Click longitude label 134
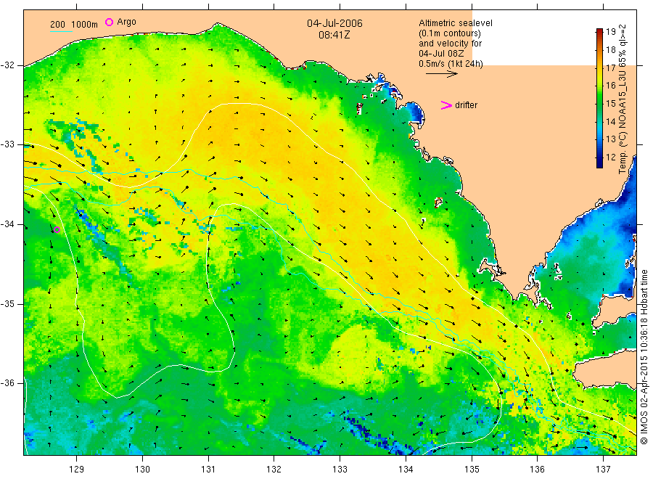This screenshot has width=653, height=479. [406, 470]
